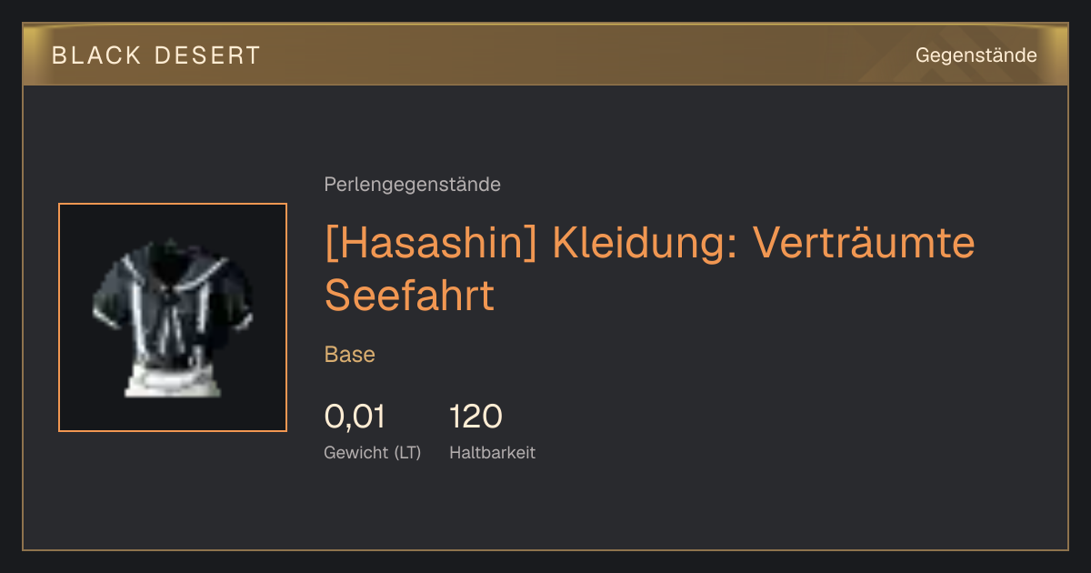
Task: Click the word Seefahrt in title
Action: [x=409, y=295]
